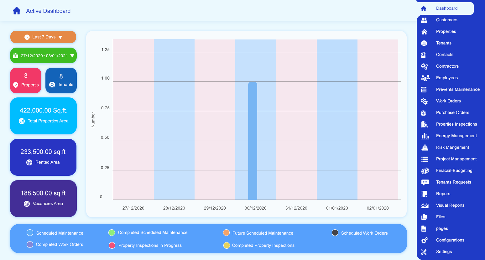
Task: Toggle Completed Scheduled Maintenance green legend circle
Action: (x=112, y=232)
